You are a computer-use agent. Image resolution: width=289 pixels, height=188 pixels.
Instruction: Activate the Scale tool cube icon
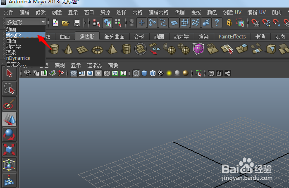pos(9,150)
